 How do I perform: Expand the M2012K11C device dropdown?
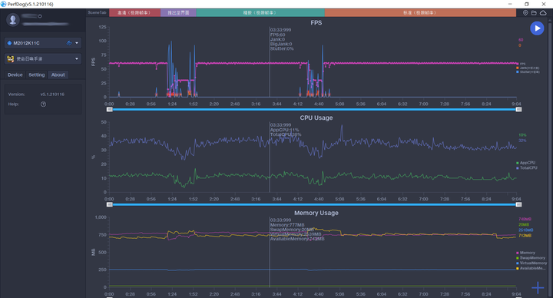(x=77, y=43)
